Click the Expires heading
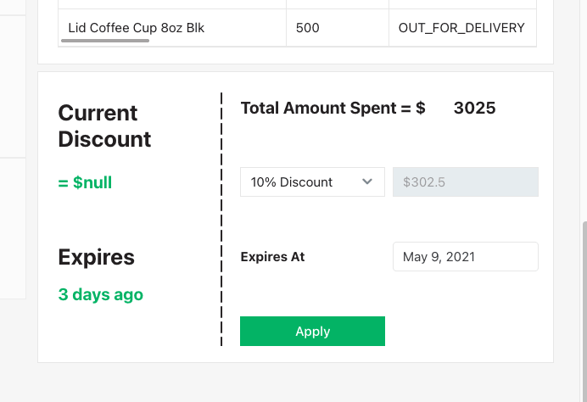Viewport: 587px width, 402px height. coord(96,257)
